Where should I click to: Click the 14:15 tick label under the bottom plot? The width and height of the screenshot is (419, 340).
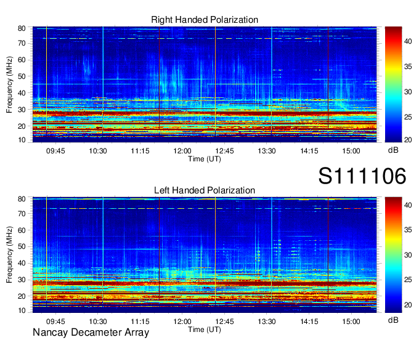(x=309, y=322)
